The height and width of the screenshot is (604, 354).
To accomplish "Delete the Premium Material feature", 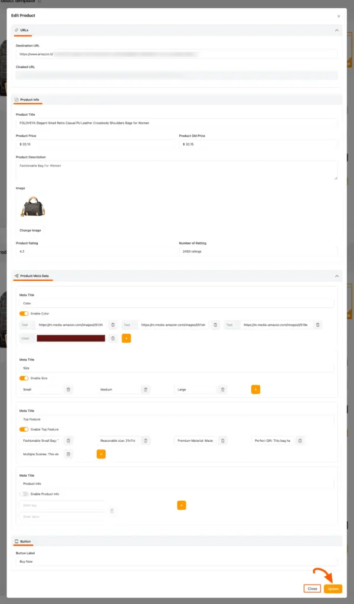I will pyautogui.click(x=222, y=440).
